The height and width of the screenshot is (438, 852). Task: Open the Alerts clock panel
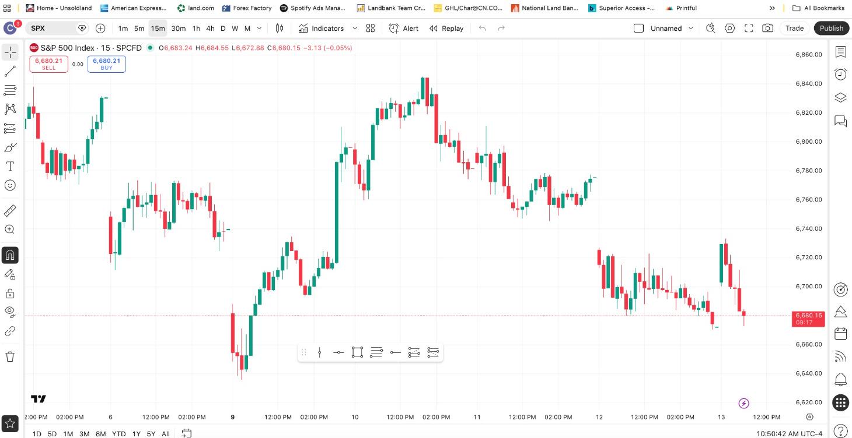pyautogui.click(x=840, y=74)
